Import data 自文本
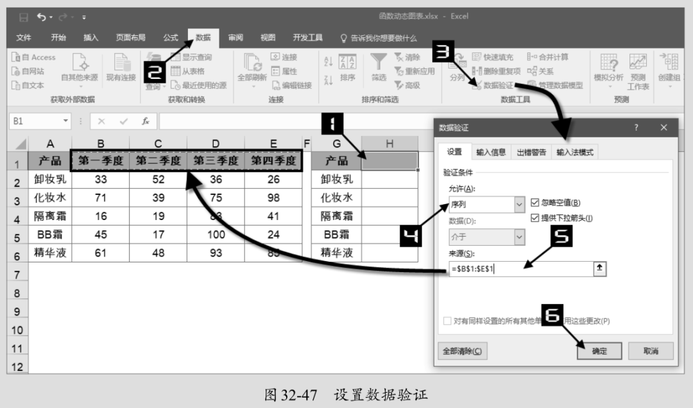The image size is (693, 408). (28, 85)
